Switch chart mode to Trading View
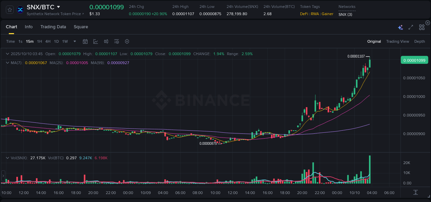 click(x=398, y=41)
